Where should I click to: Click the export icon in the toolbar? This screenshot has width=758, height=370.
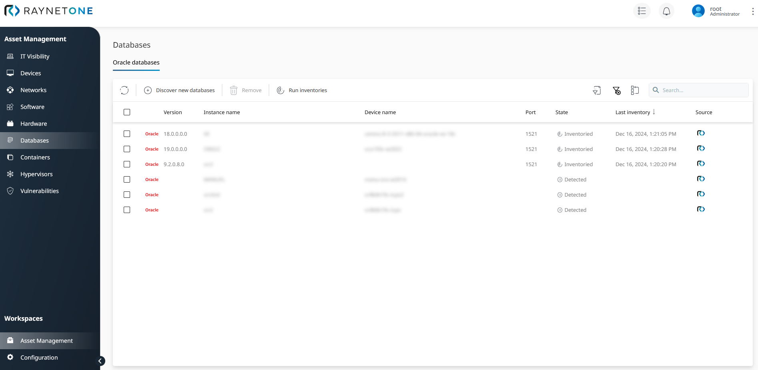coord(597,90)
